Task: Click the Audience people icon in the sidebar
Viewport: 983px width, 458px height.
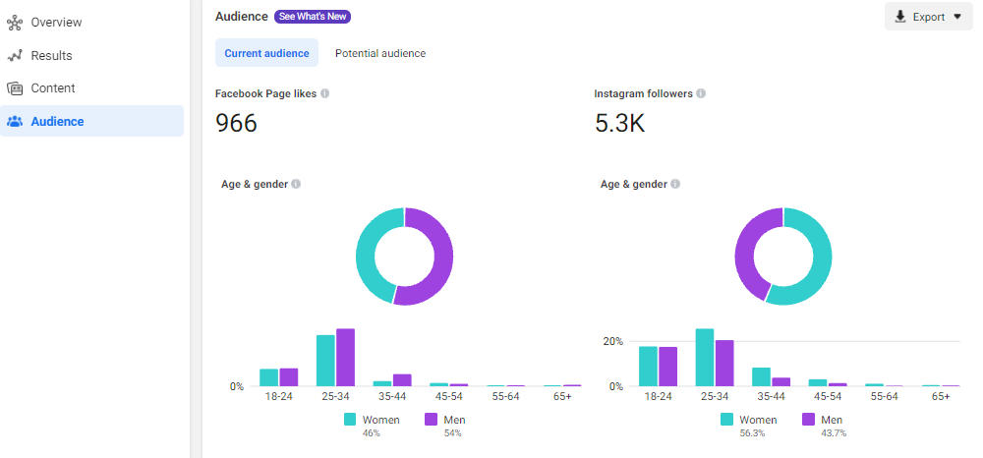Action: 15,122
